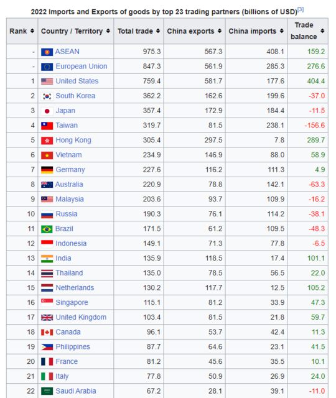
Task: Open the Taiwan article link
Action: [67, 126]
